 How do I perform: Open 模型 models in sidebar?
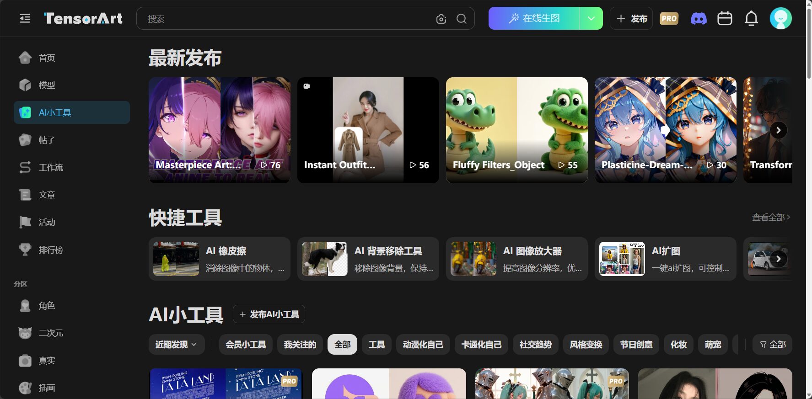click(72, 85)
